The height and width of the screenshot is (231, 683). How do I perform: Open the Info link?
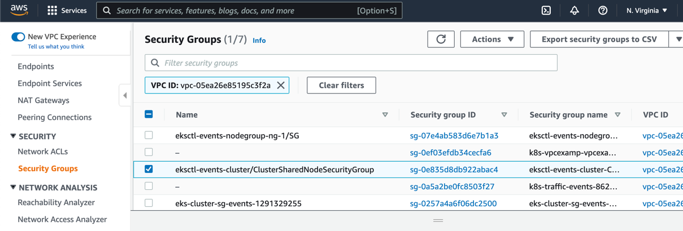(259, 41)
